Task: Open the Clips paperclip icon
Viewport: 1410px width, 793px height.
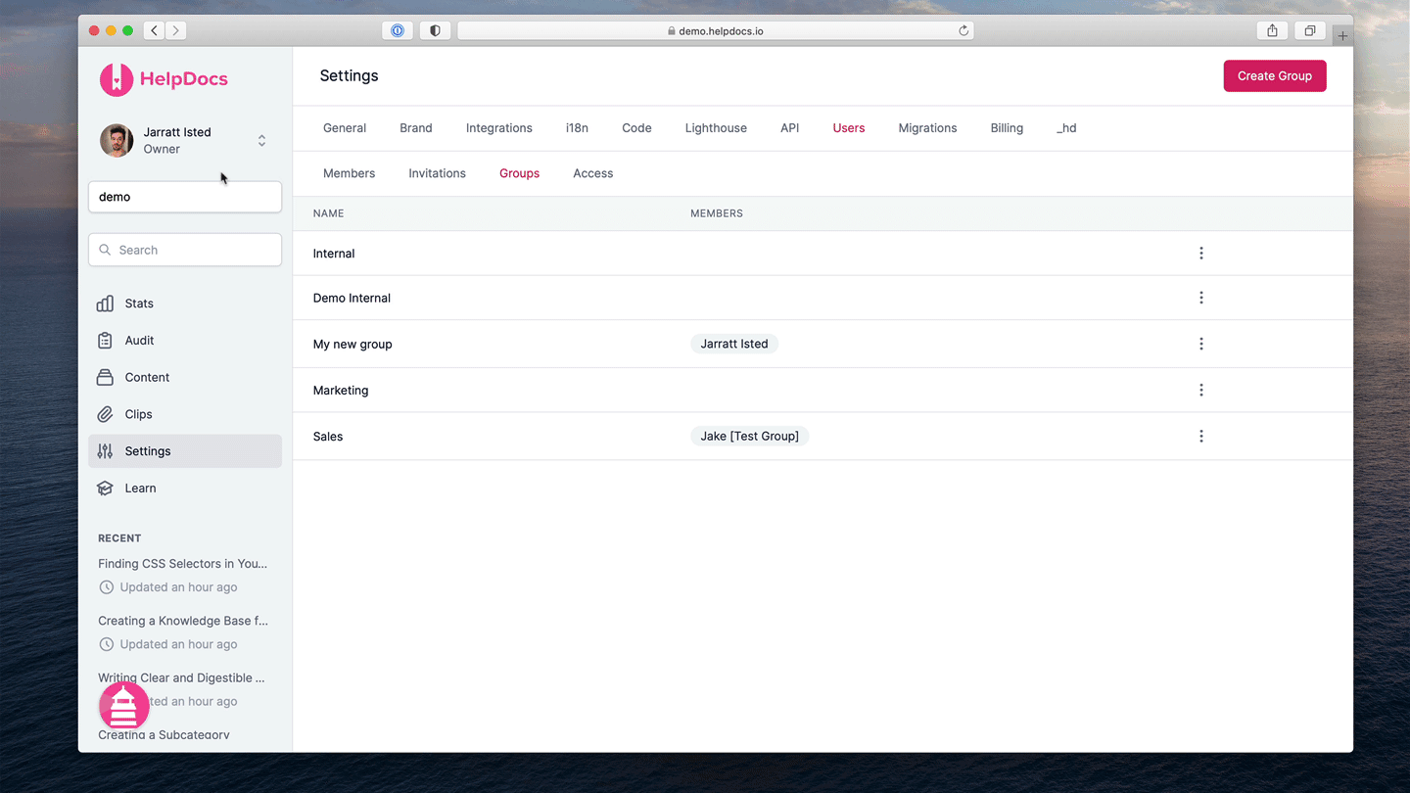Action: [x=105, y=414]
